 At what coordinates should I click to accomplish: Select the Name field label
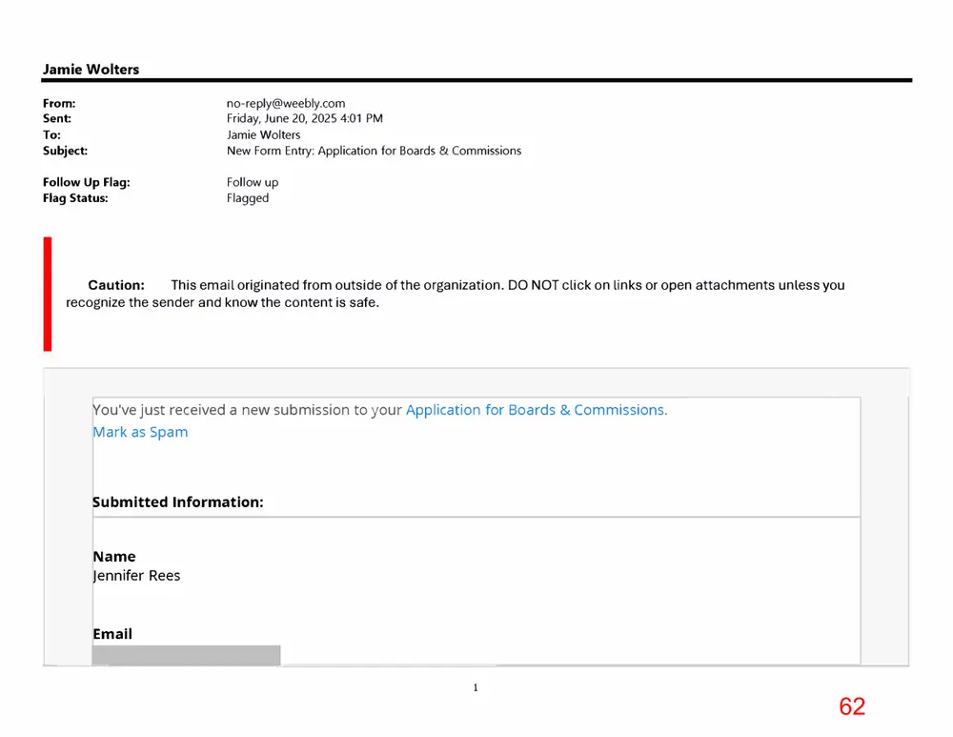pos(114,557)
